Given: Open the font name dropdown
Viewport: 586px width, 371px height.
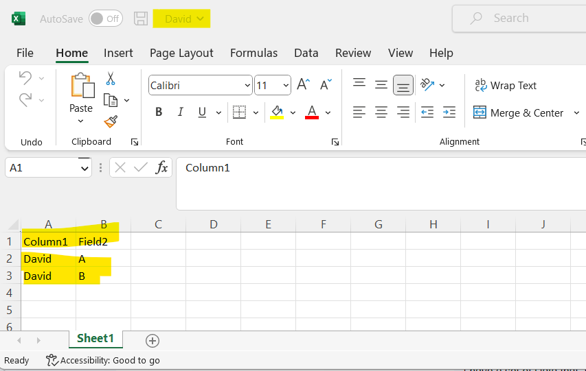Looking at the screenshot, I should tap(248, 86).
